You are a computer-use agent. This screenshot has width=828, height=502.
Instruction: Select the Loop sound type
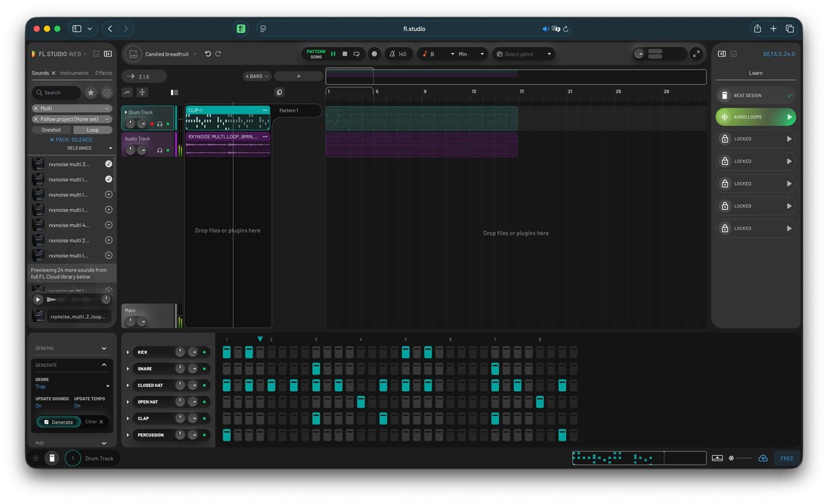click(92, 130)
